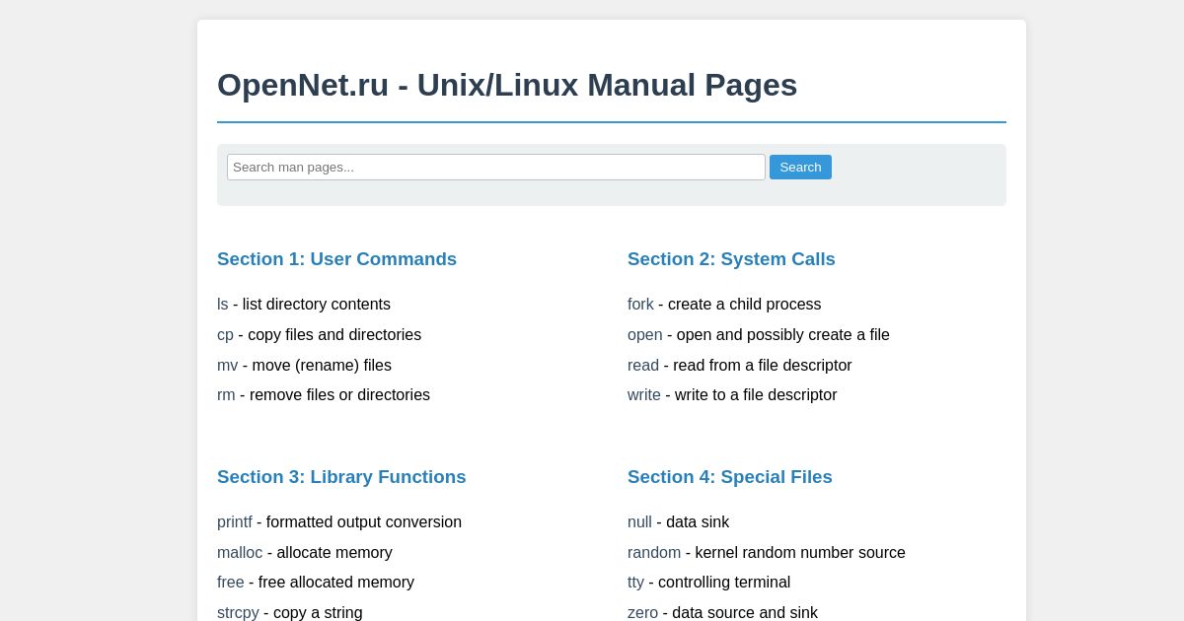Screen dimensions: 1184x621
Task: Click the OpenNet.ru page title
Action: pos(507,86)
